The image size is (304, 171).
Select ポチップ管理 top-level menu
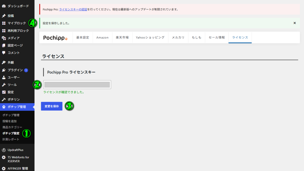tap(17, 107)
